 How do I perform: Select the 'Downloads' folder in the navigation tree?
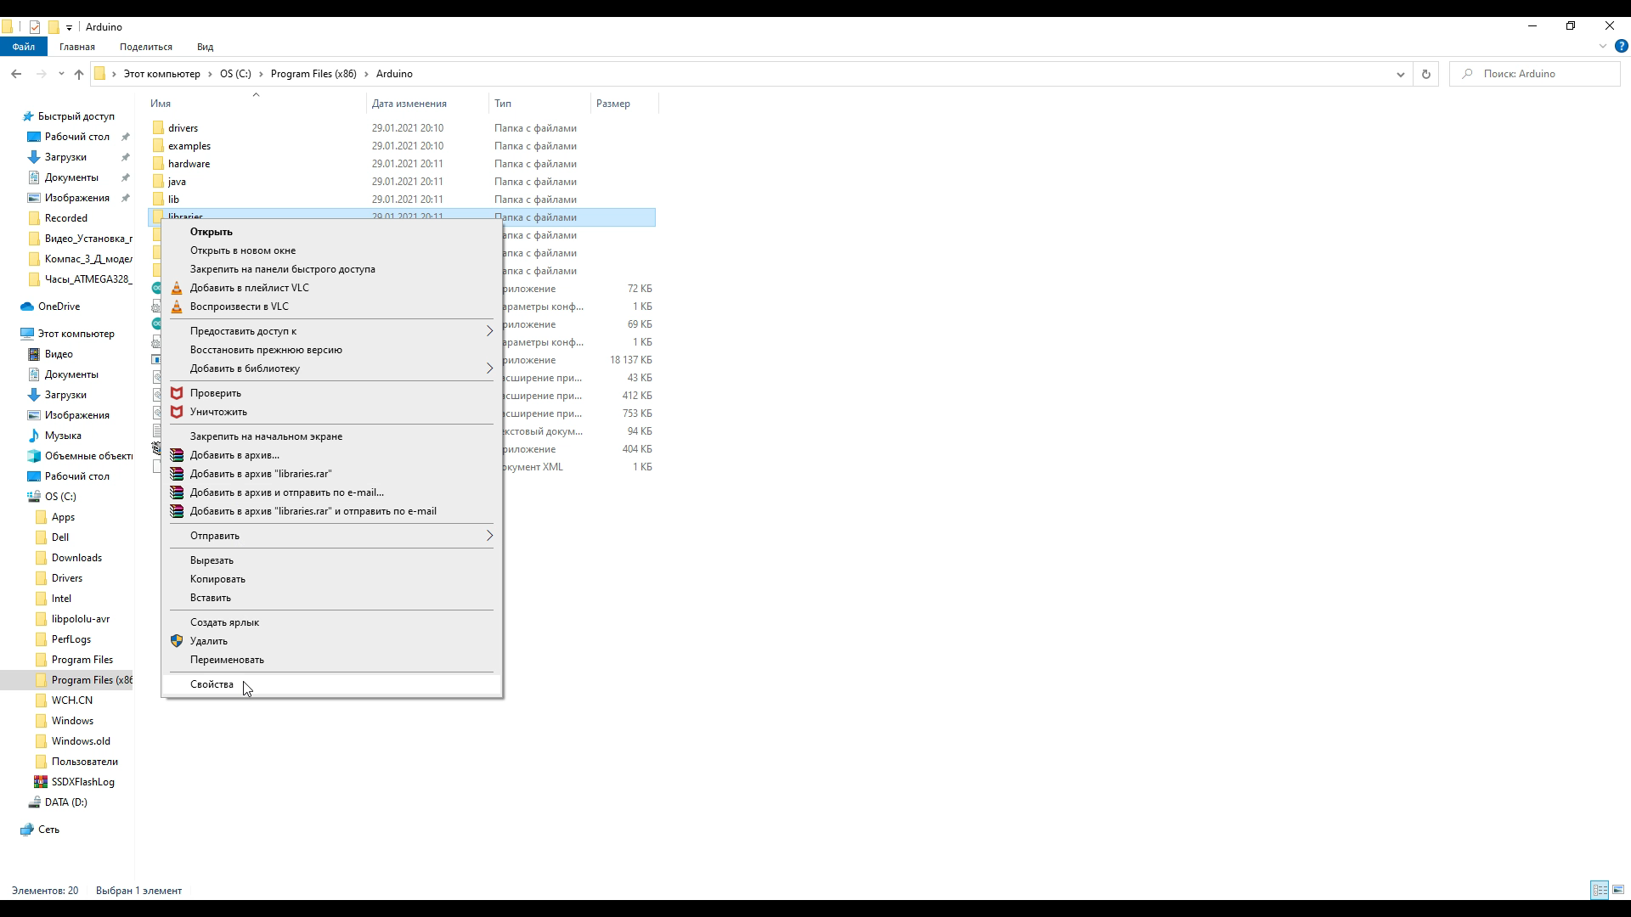coord(76,558)
